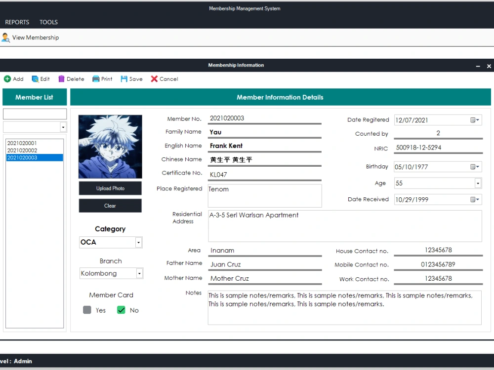This screenshot has width=494, height=370.
Task: Click the Clear photo button
Action: (x=110, y=205)
